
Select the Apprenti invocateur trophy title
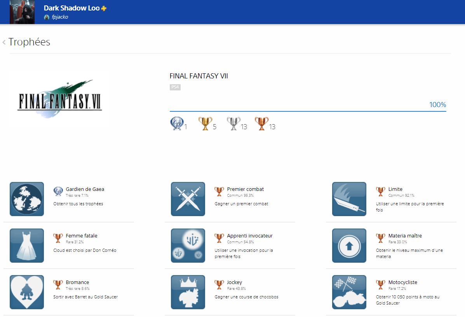tap(250, 236)
